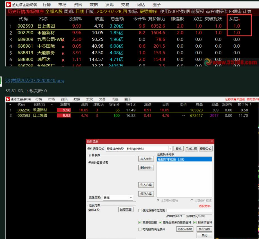
Task: Open the triangle menu left of lower 代码 header
Action: pyautogui.click(x=10, y=104)
